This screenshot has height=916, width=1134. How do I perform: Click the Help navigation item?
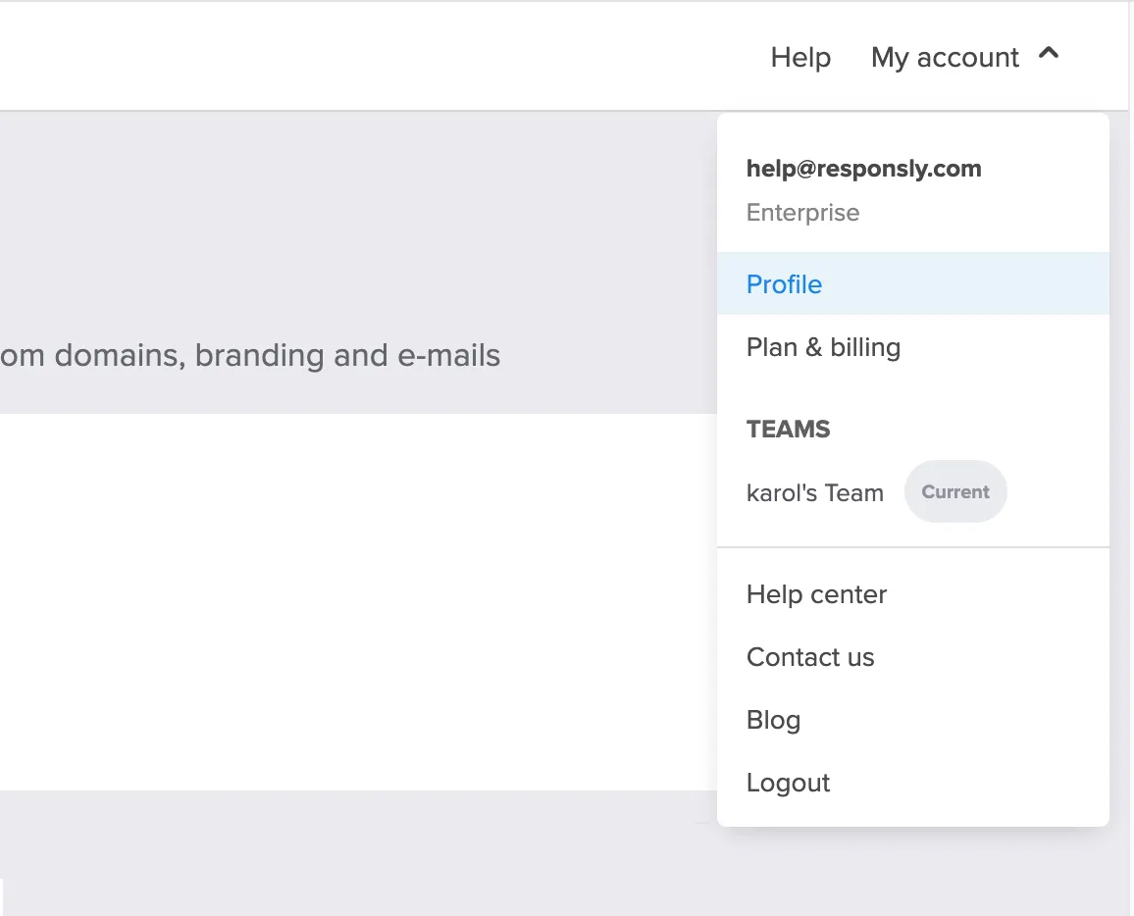coord(799,57)
